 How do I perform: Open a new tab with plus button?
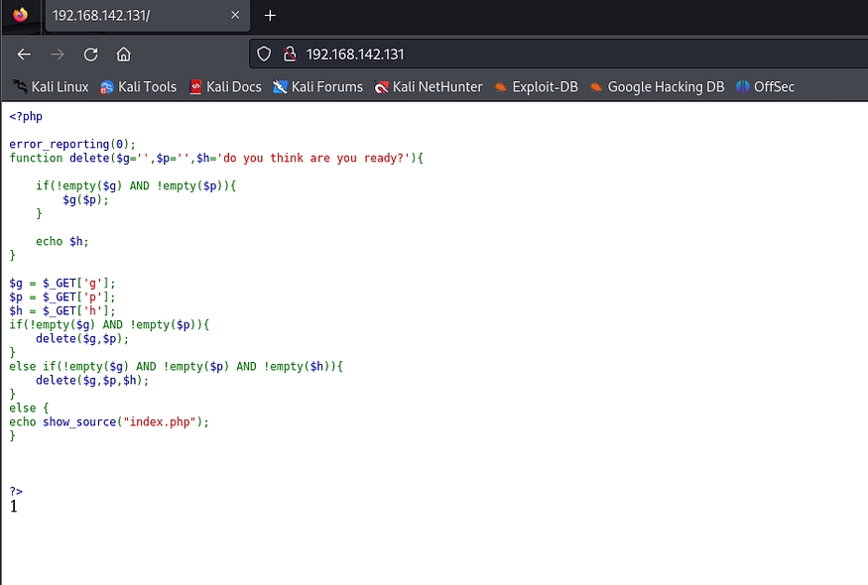pyautogui.click(x=270, y=15)
